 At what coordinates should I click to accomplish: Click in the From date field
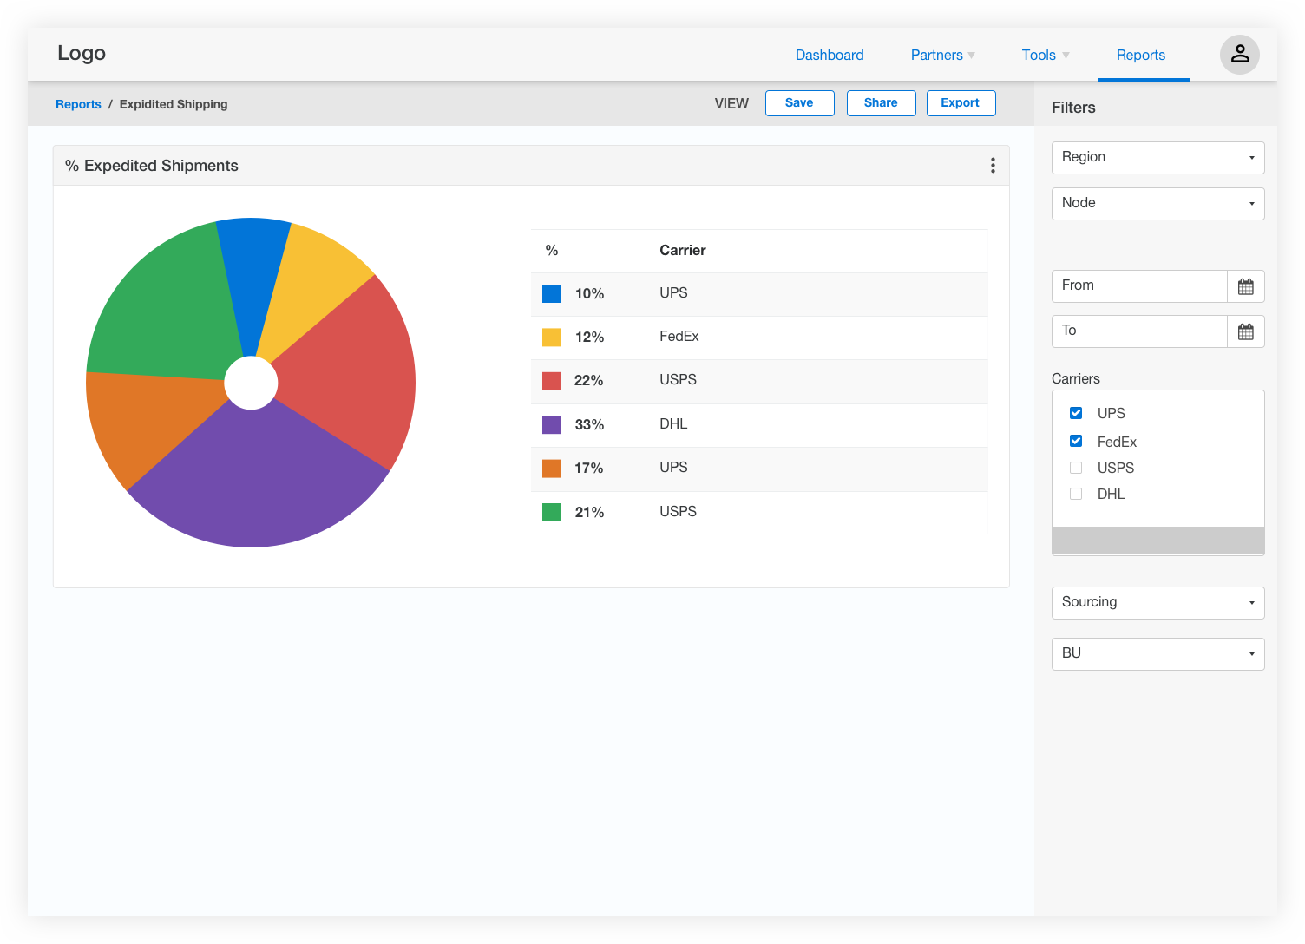click(1139, 286)
